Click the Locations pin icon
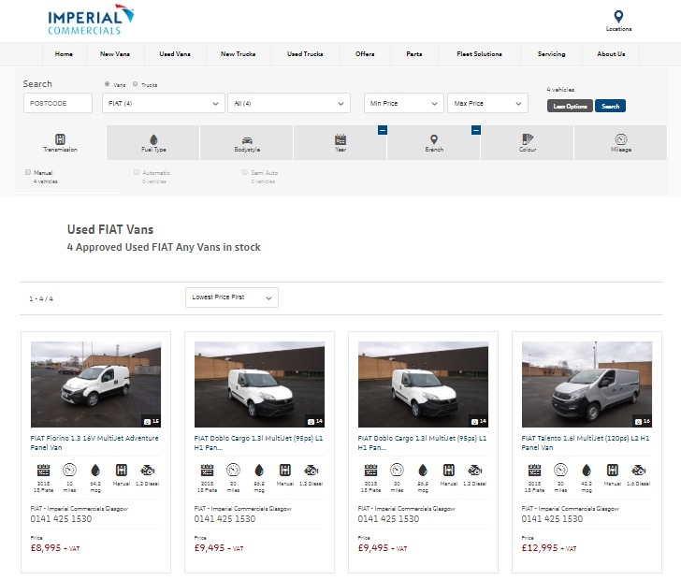 [x=618, y=17]
